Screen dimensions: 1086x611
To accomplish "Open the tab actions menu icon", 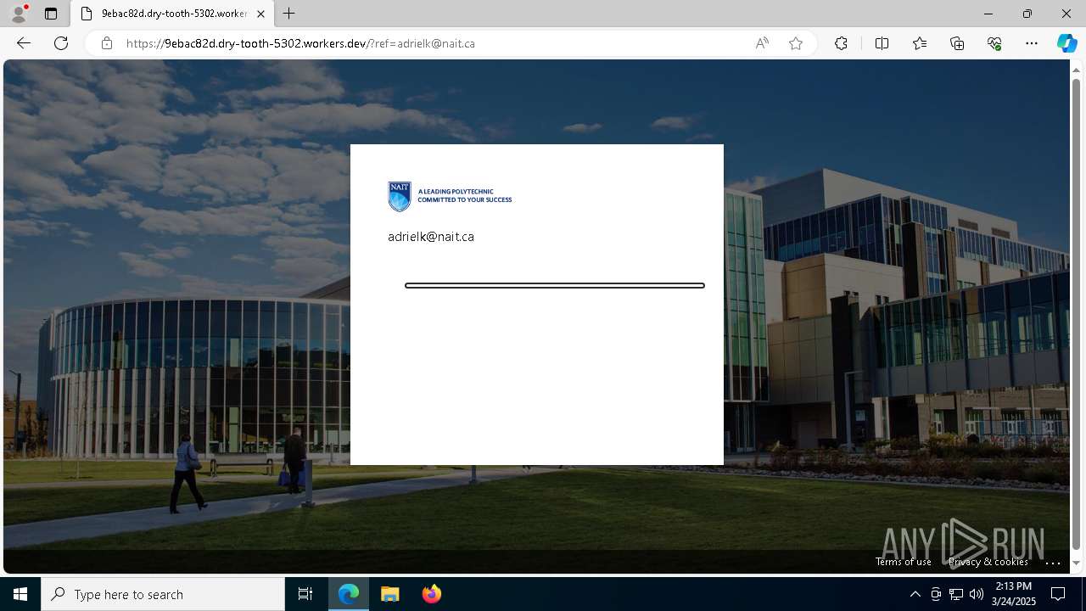I will pos(51,14).
